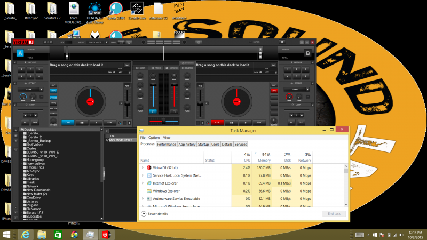Open Task Manager File menu
This screenshot has height=240, width=427.
(x=143, y=138)
